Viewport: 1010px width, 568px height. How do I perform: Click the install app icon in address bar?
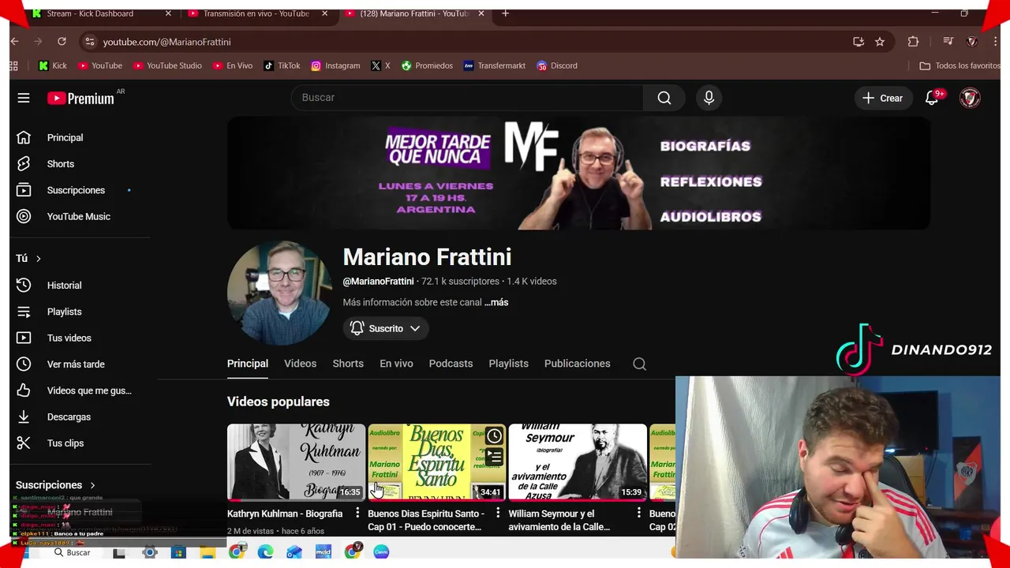(858, 42)
